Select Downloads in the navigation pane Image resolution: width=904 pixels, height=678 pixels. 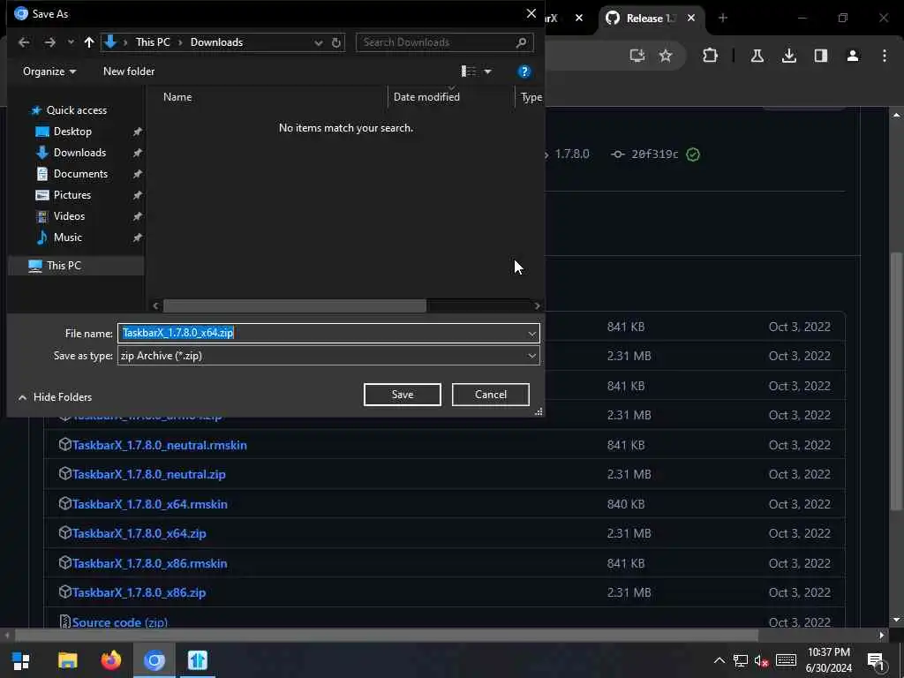(79, 153)
